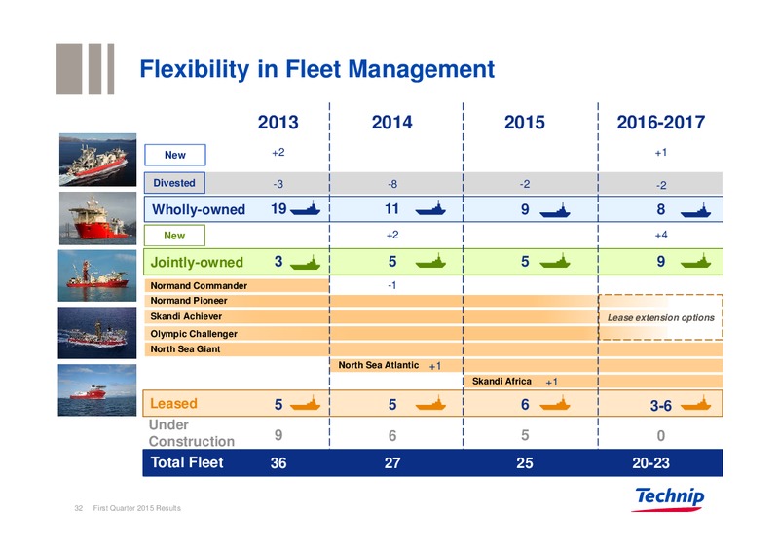Click the -1 value under 2014

point(392,285)
